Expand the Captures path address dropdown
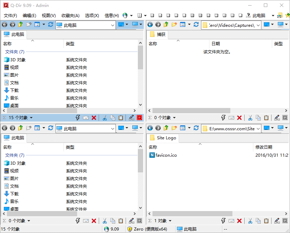Image resolution: width=290 pixels, height=233 pixels. pyautogui.click(x=258, y=25)
